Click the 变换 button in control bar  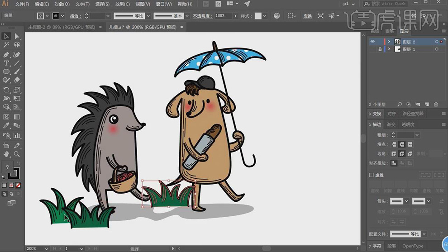(x=307, y=16)
